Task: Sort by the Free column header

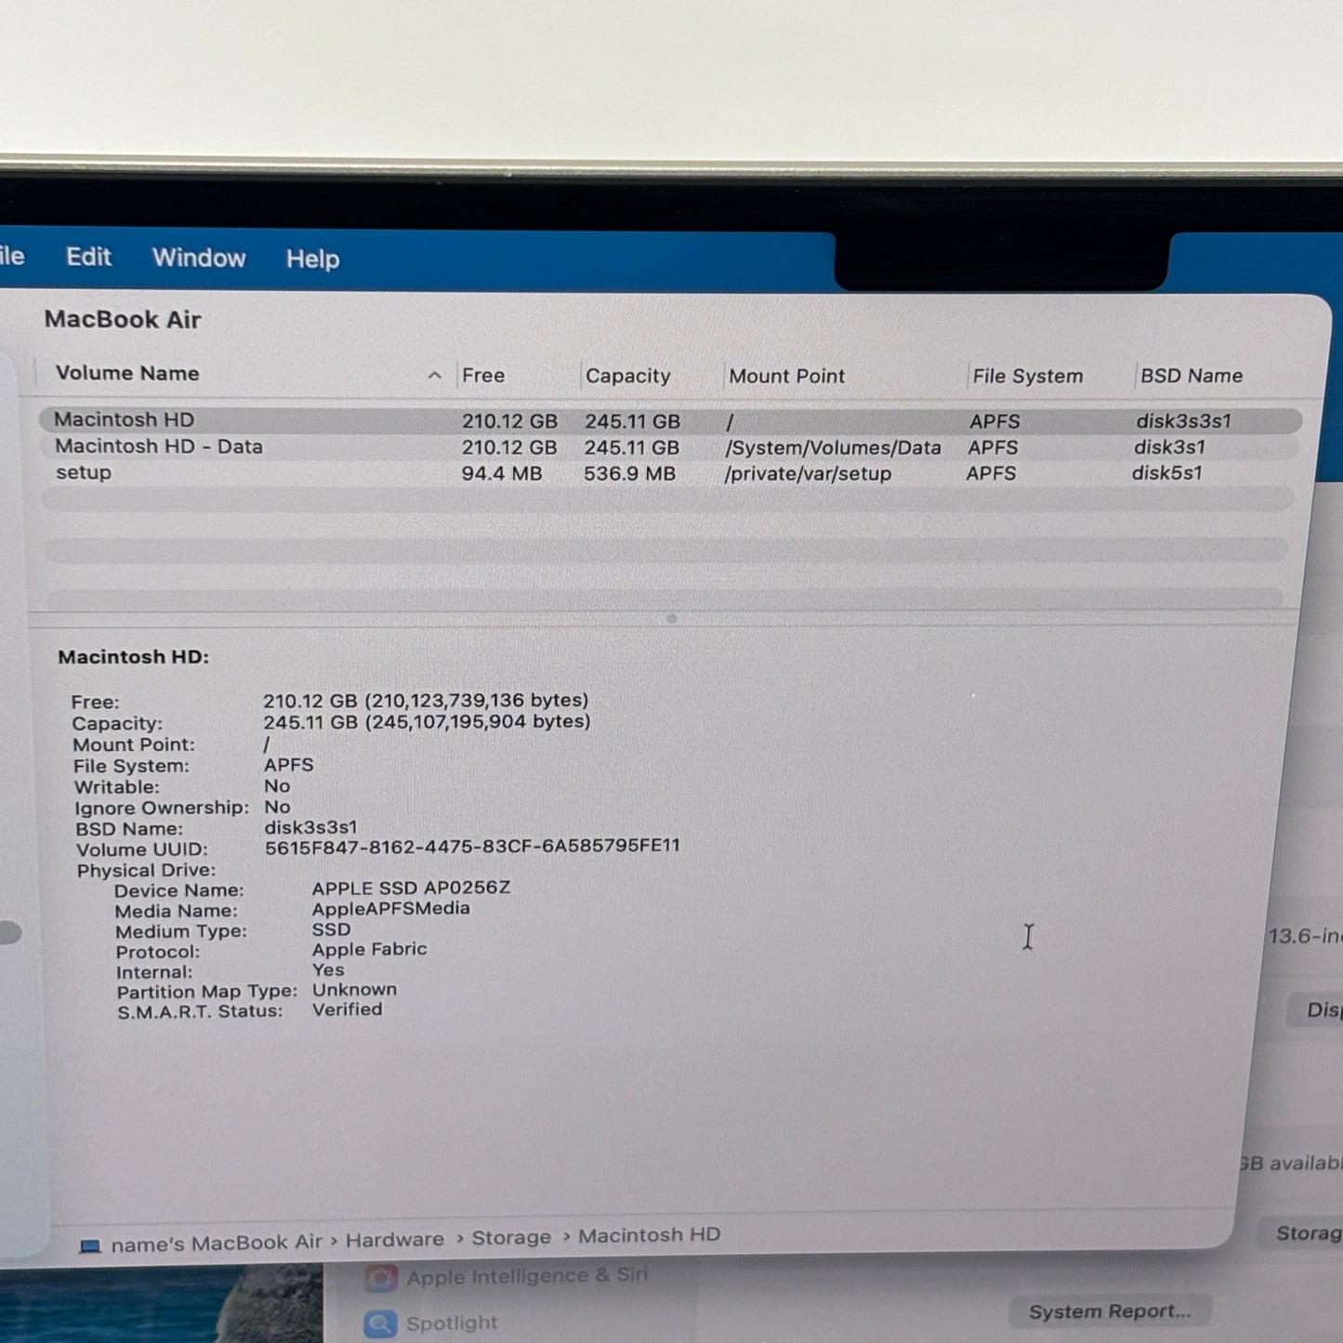Action: pos(483,375)
